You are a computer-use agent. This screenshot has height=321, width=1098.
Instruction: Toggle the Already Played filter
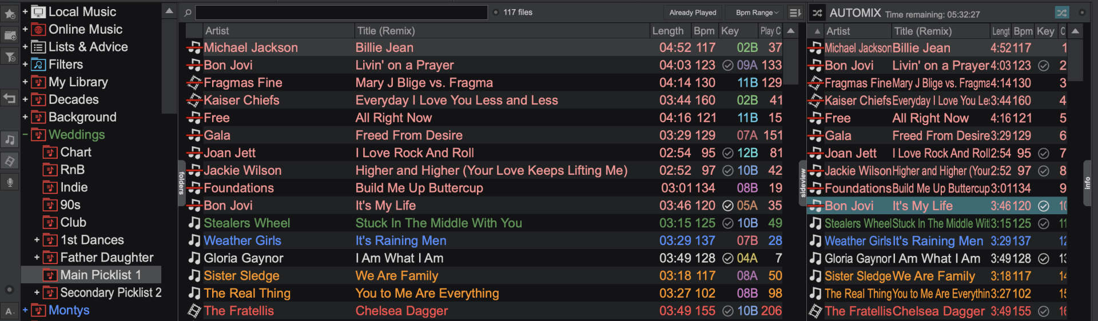pyautogui.click(x=693, y=13)
